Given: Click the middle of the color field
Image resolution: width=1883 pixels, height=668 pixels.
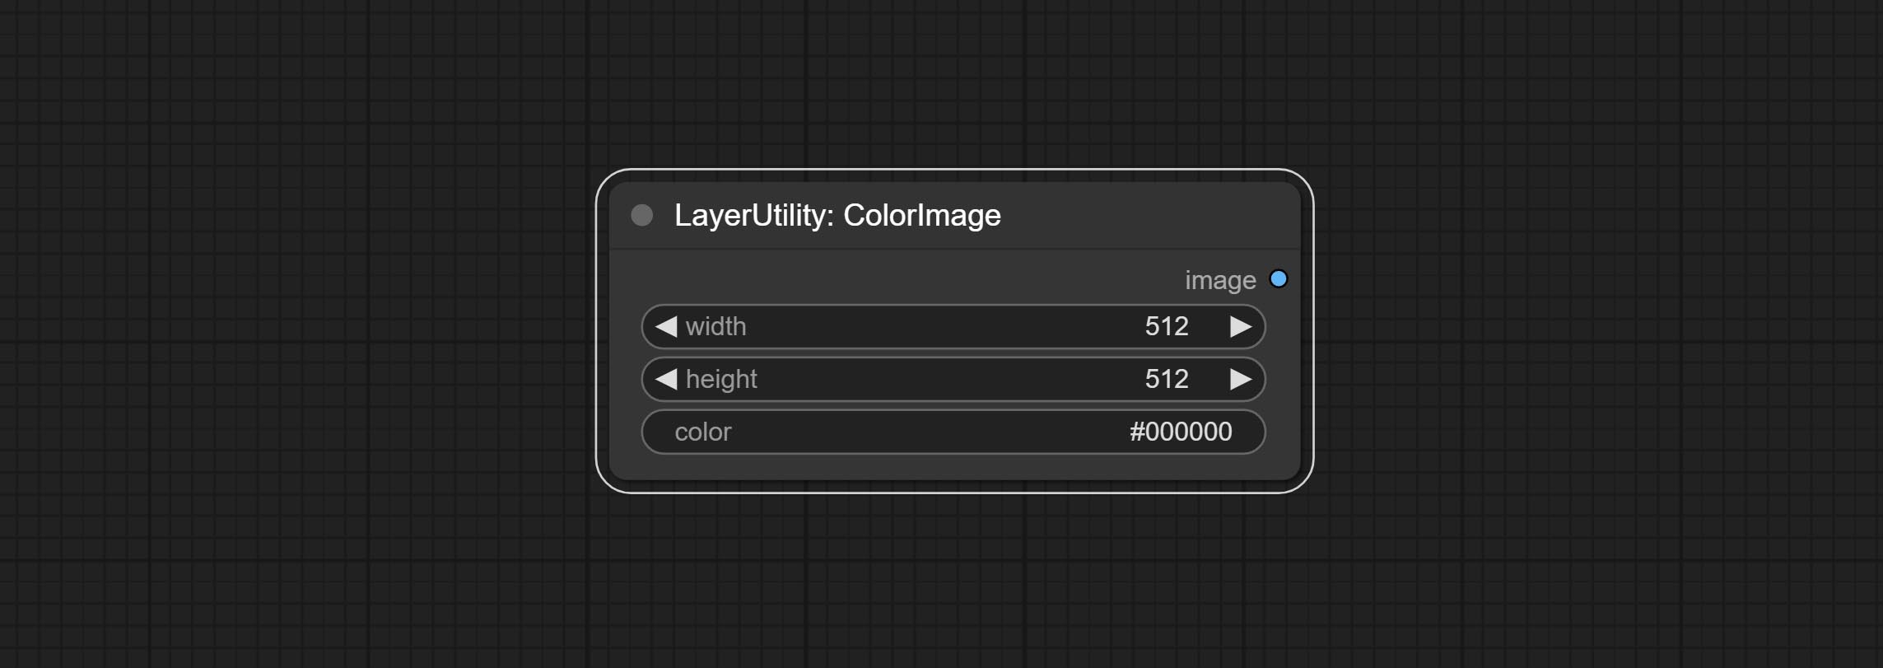Looking at the screenshot, I should click(x=953, y=432).
